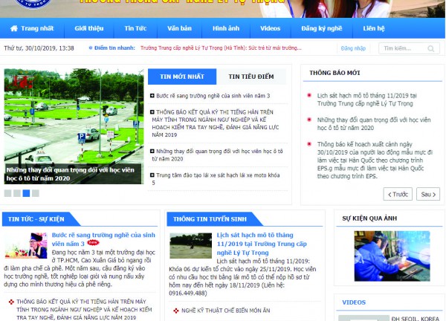Viewport: 446px width, 321px height.
Task: Select the fourth slideshow indicator square
Action: tap(36, 193)
